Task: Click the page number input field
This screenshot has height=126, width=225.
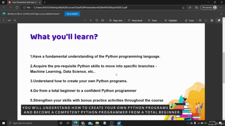Action: pyautogui.click(x=4, y=20)
